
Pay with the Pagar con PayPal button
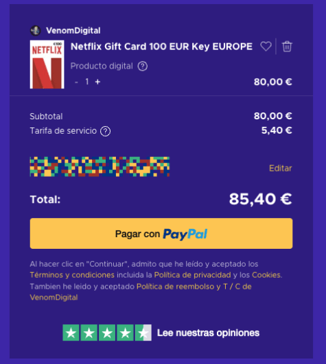pos(161,233)
